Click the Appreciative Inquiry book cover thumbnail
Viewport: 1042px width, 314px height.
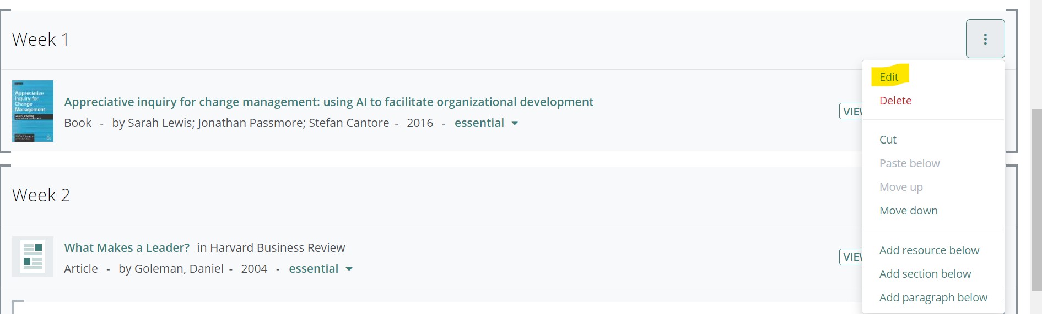point(33,111)
